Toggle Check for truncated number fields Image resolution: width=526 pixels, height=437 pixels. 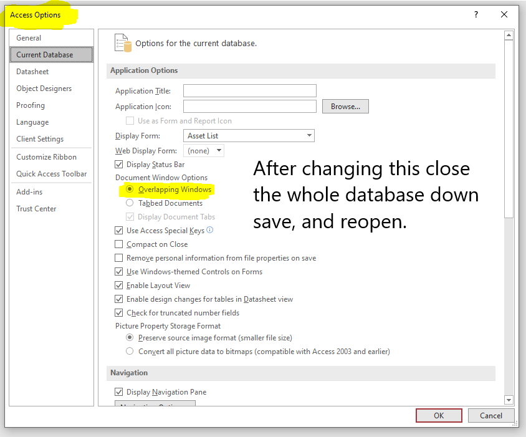pos(119,312)
